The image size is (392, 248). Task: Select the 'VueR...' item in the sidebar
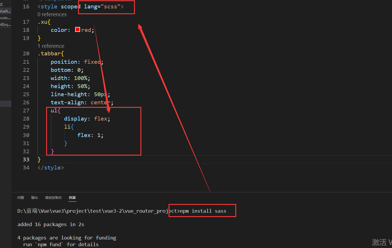pyautogui.click(x=5, y=11)
